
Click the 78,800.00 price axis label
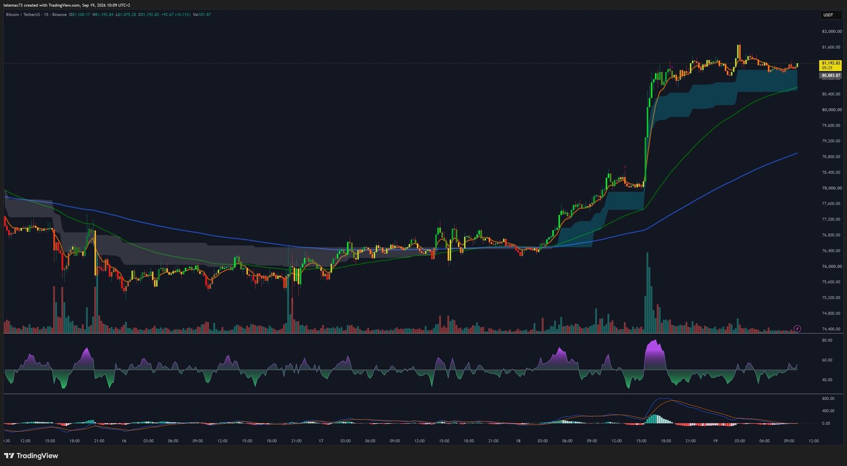coord(832,157)
